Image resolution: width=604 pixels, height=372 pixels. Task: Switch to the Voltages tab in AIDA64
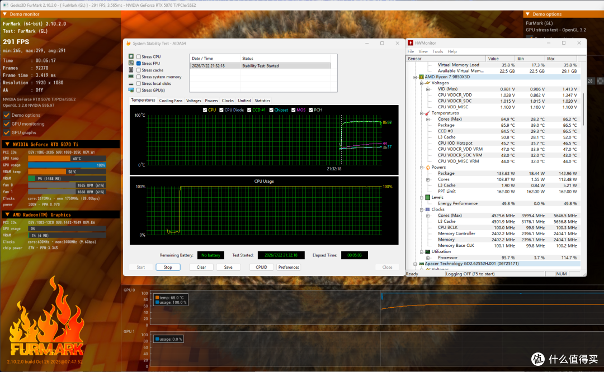pos(194,101)
